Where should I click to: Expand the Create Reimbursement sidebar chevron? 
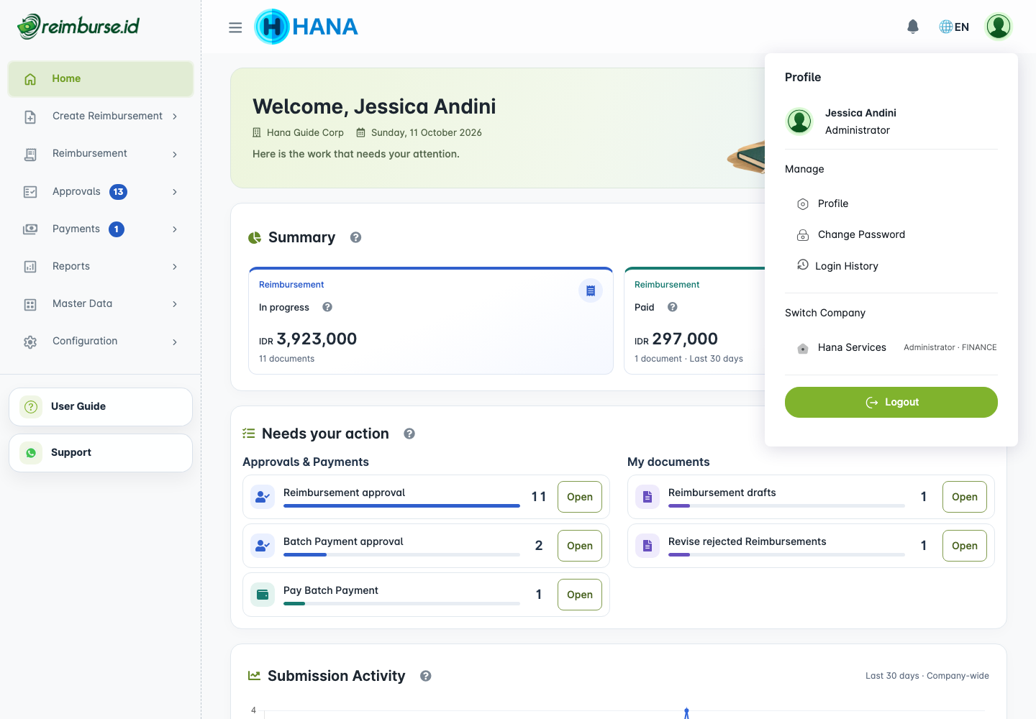175,116
